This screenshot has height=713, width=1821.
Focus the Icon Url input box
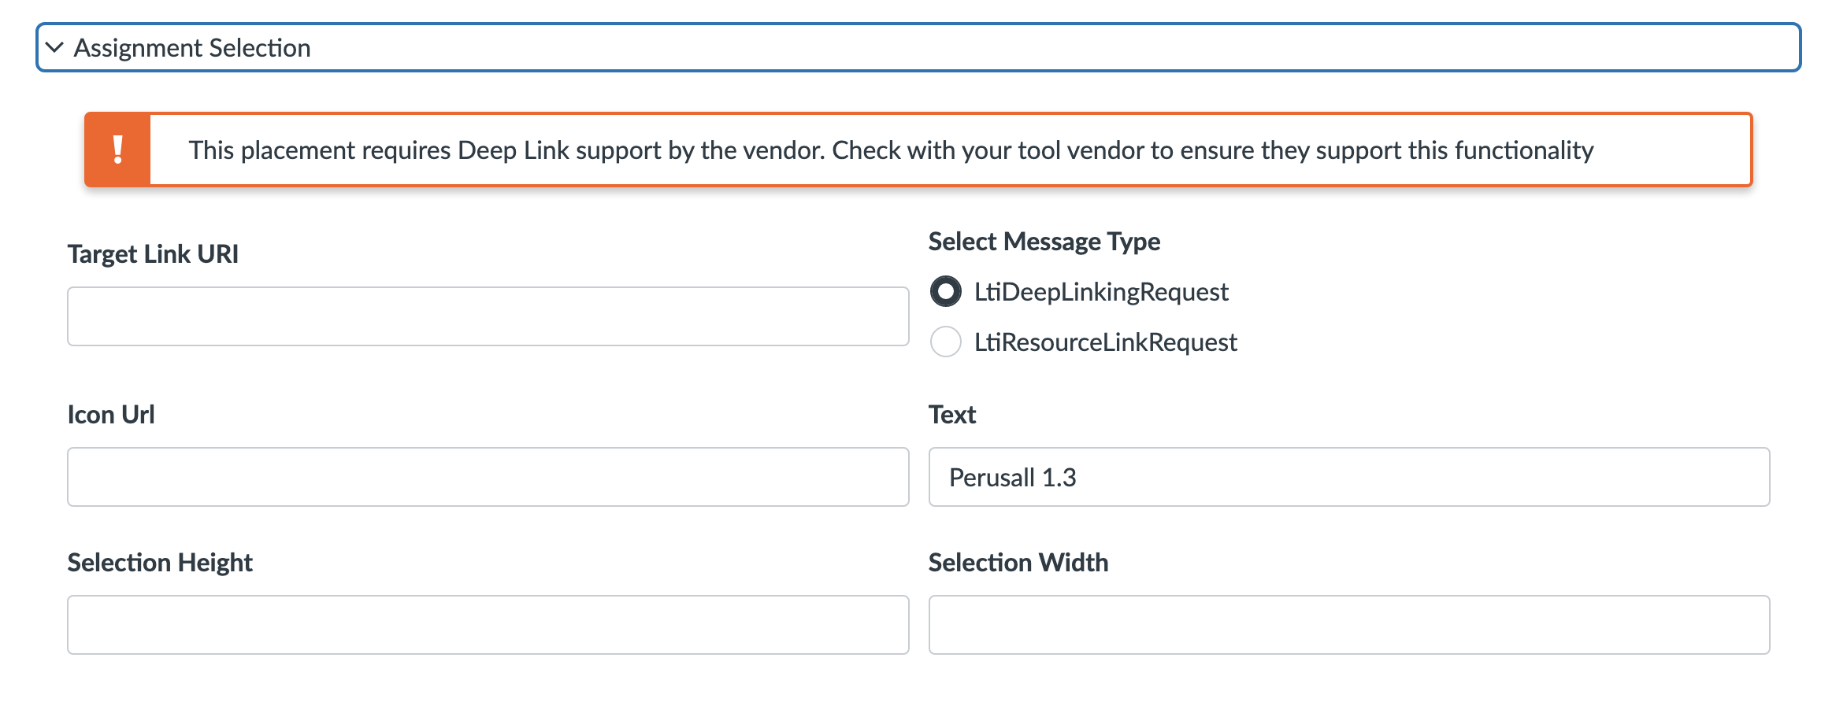[488, 477]
